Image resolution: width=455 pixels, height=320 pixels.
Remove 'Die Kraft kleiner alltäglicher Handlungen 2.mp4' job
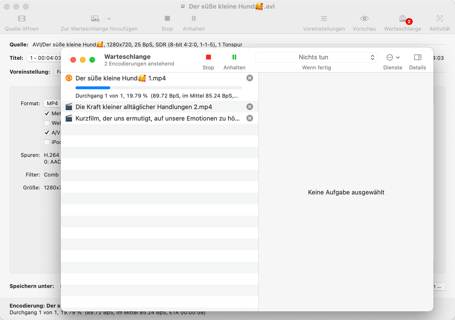tap(249, 107)
